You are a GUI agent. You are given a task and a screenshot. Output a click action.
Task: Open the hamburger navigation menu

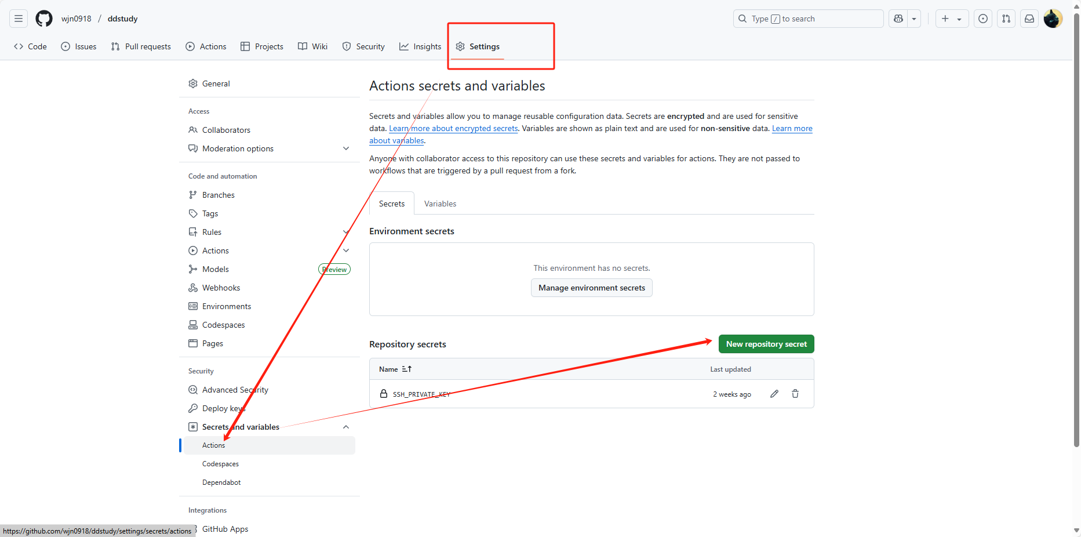[19, 19]
